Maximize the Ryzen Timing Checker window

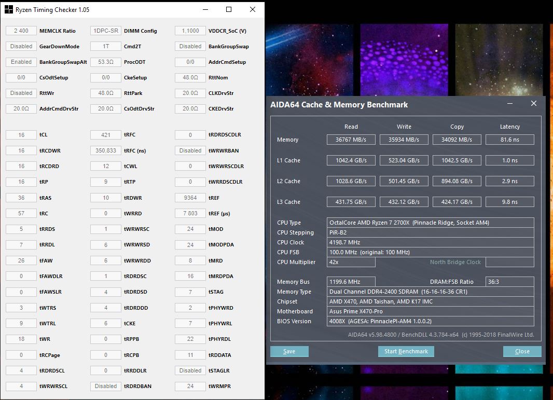coord(229,9)
